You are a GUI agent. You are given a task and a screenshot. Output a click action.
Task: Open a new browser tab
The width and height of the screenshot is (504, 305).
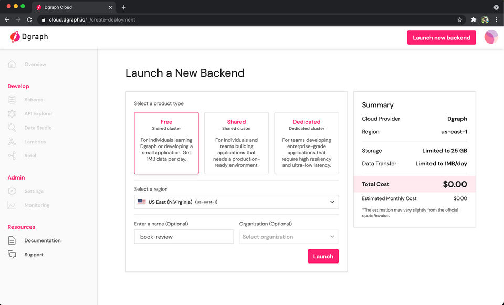click(x=124, y=7)
